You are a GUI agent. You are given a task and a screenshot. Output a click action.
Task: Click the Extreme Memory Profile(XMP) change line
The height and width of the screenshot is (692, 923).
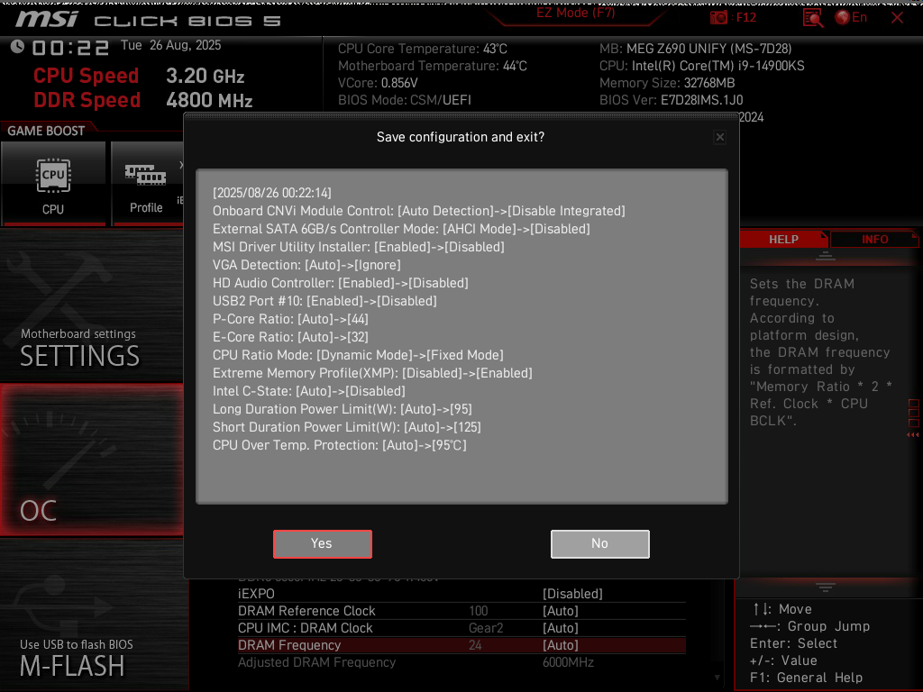coord(372,373)
